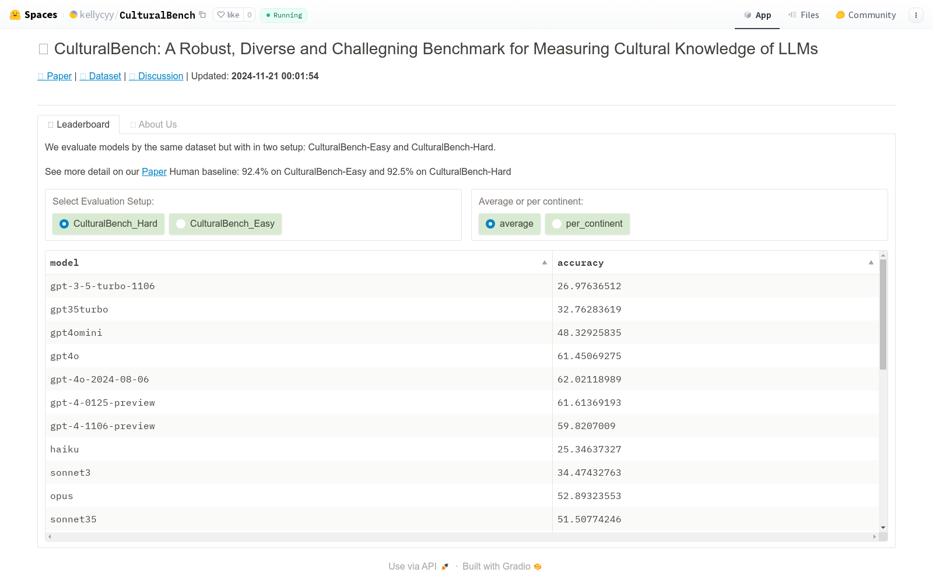Viewport: 933px width, 583px height.
Task: Select the opus model cell
Action: 299,496
